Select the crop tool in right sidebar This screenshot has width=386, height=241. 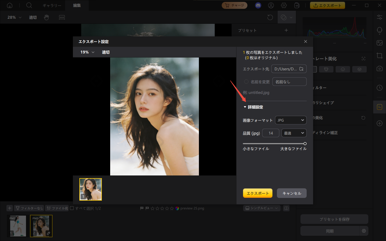tap(380, 56)
